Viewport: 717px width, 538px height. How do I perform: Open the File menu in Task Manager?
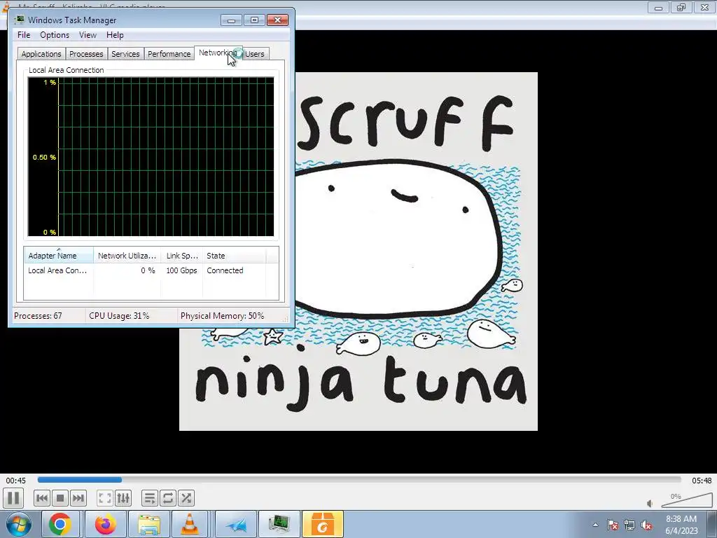pos(24,35)
